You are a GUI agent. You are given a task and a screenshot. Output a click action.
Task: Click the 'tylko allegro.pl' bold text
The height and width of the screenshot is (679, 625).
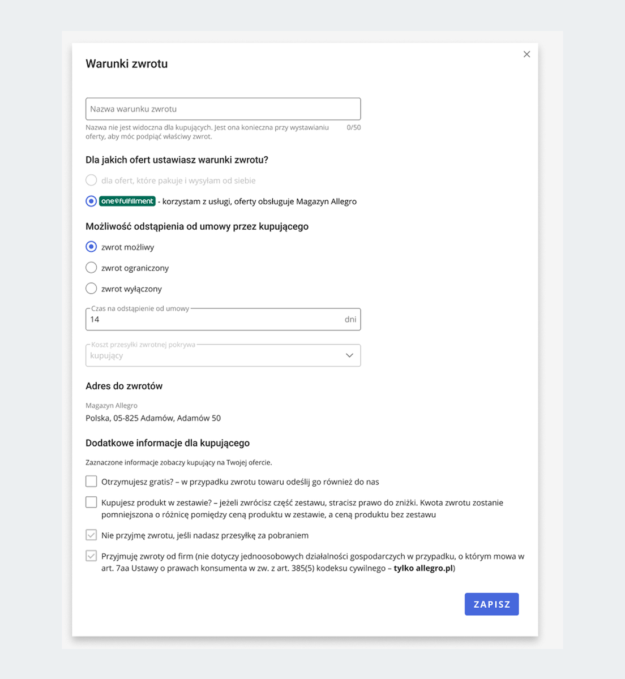point(424,568)
